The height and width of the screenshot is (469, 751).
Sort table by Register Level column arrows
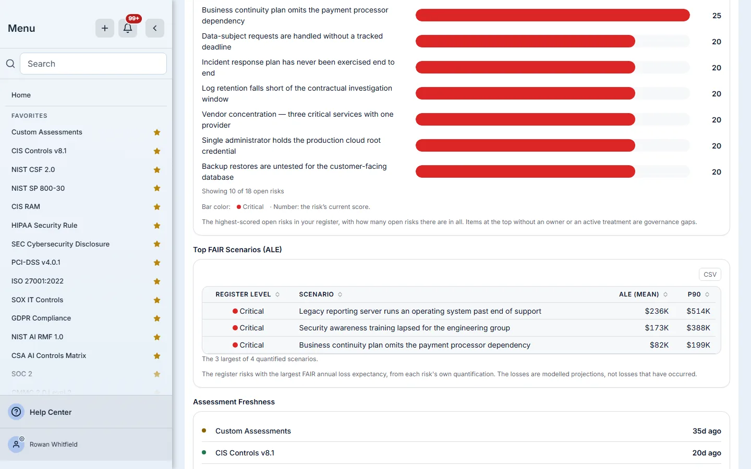tap(277, 294)
